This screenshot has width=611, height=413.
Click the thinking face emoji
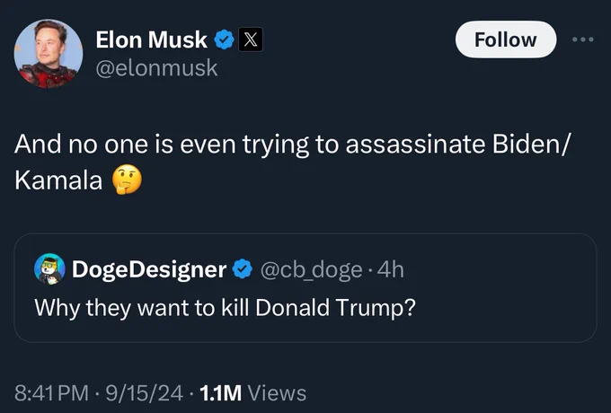[127, 180]
